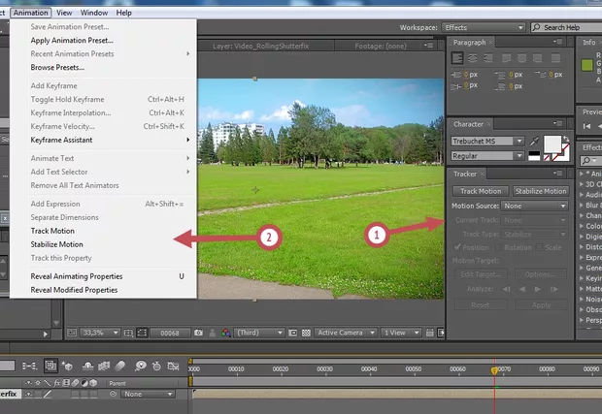Click the Stabilize Motion button in Tracker
Screen dimensions: 602x414
click(x=540, y=191)
